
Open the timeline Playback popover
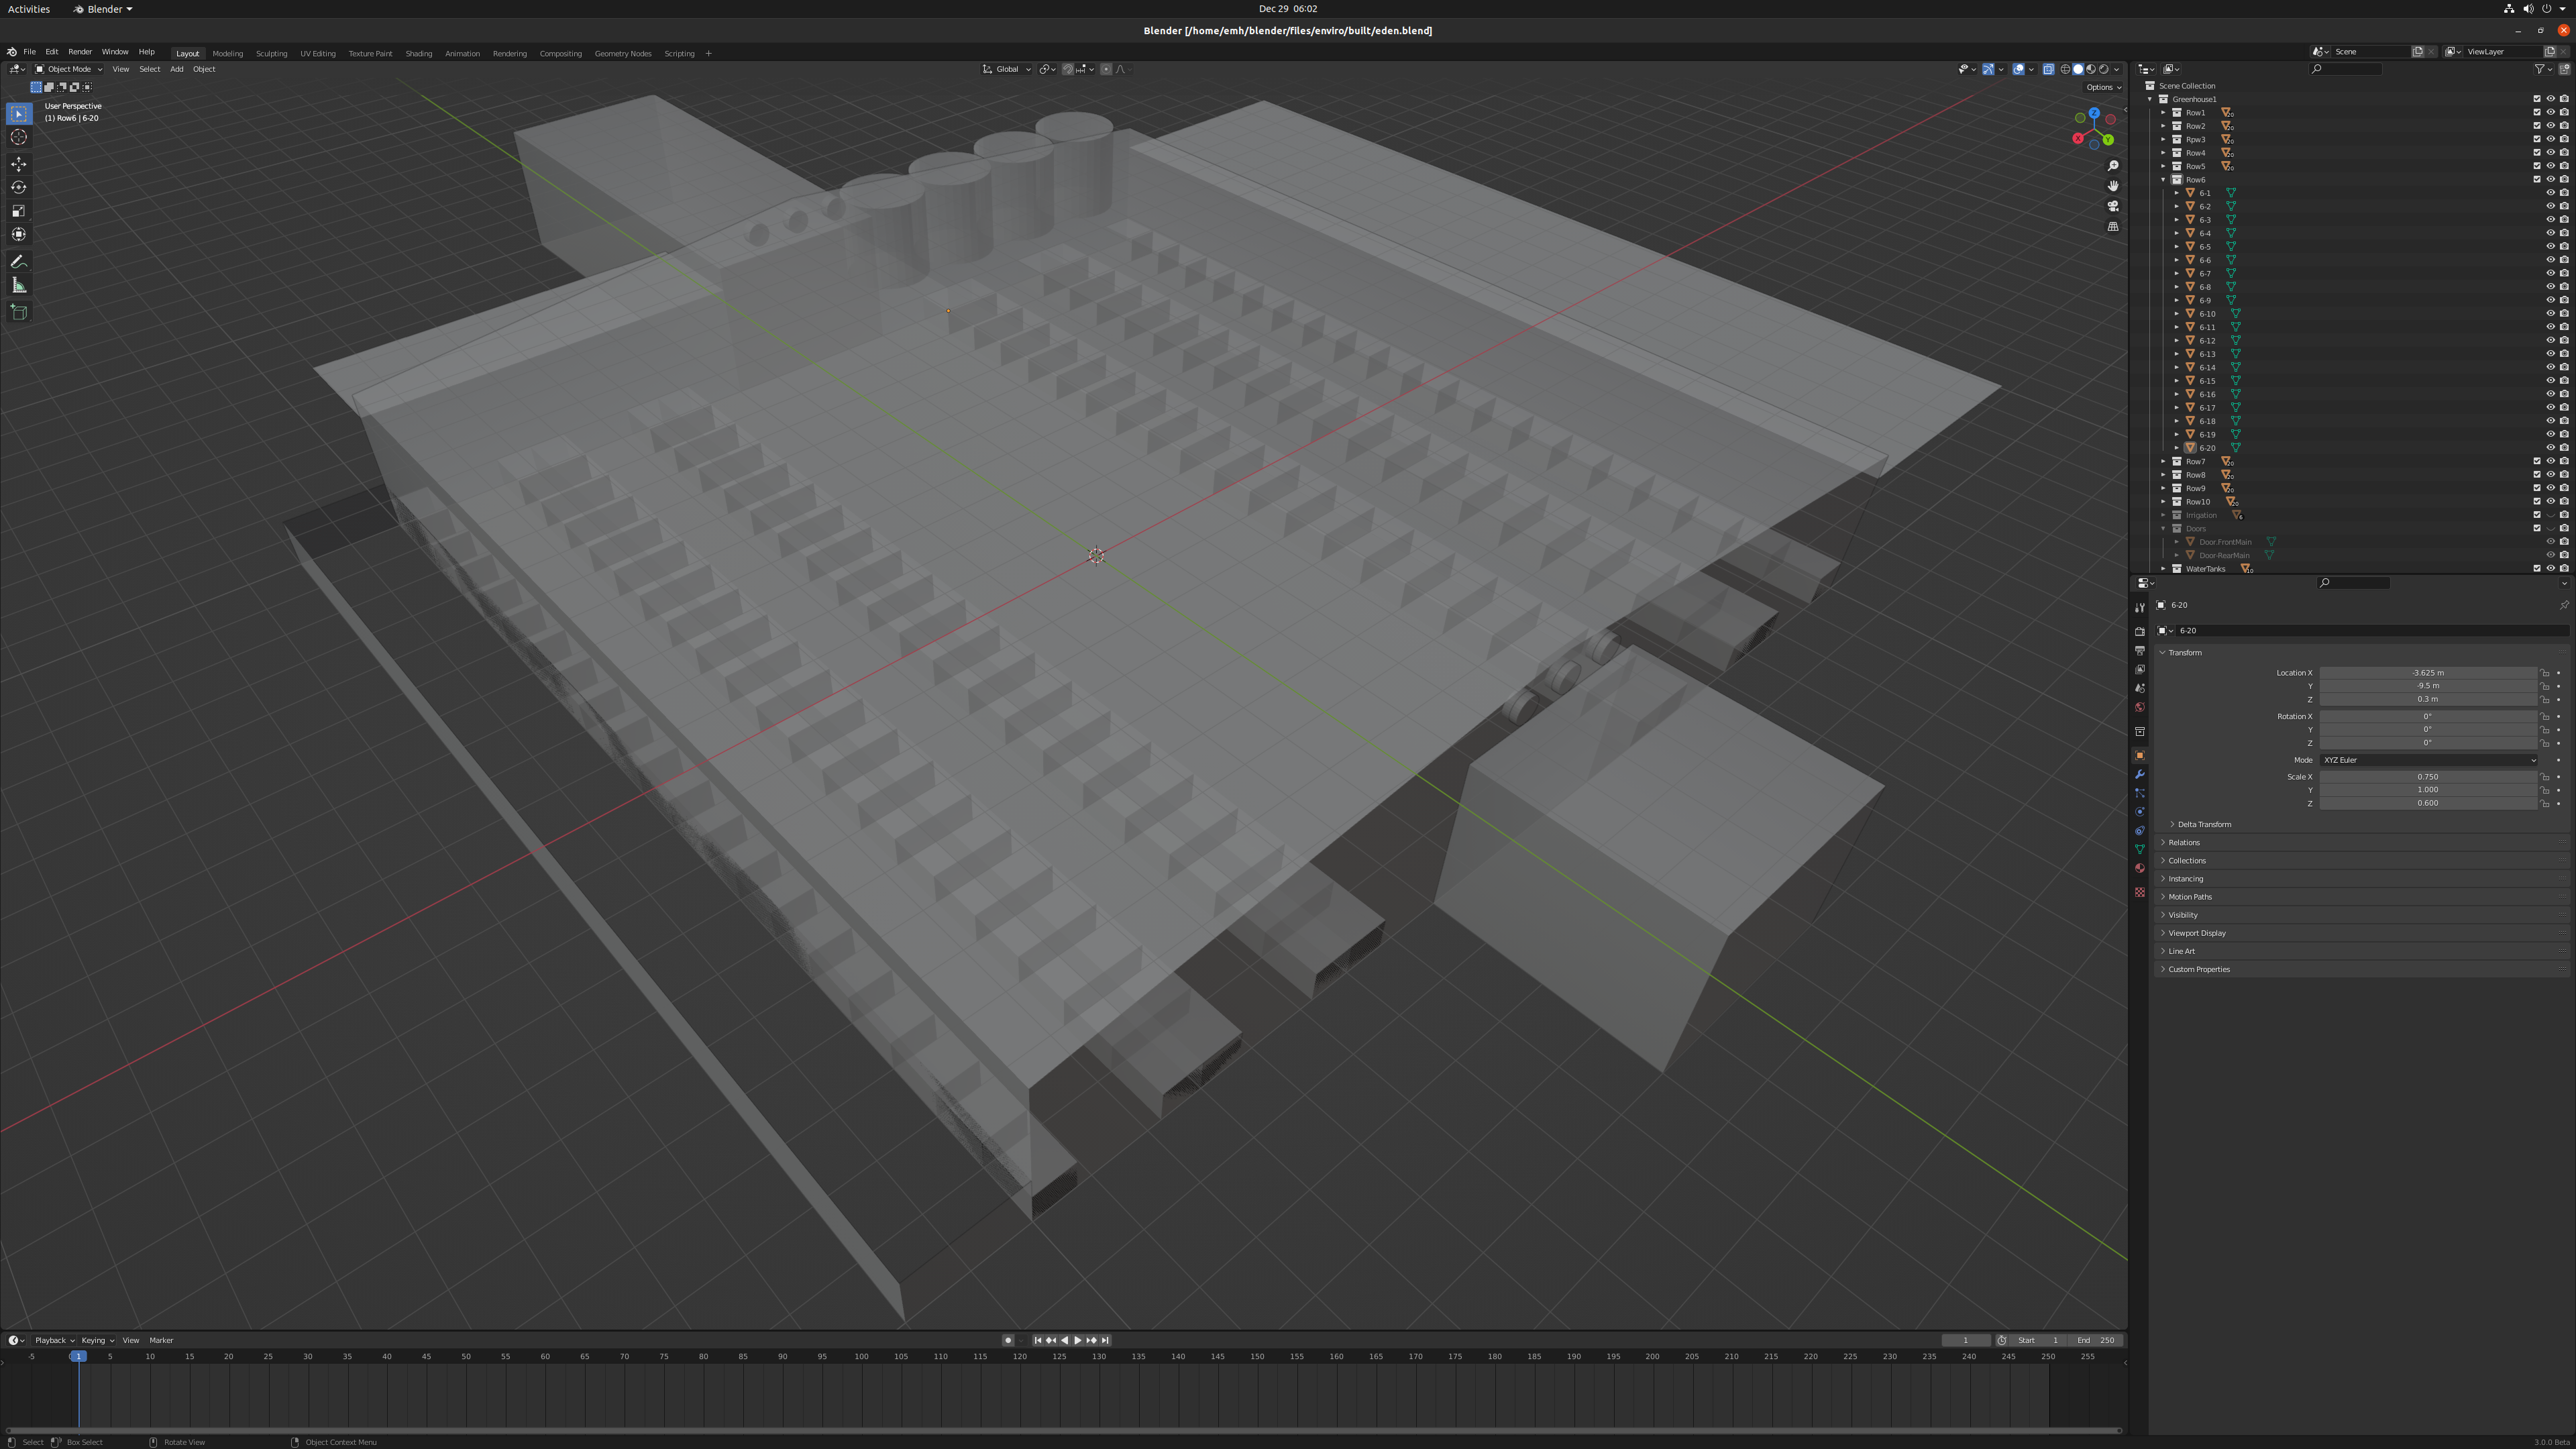click(54, 1340)
